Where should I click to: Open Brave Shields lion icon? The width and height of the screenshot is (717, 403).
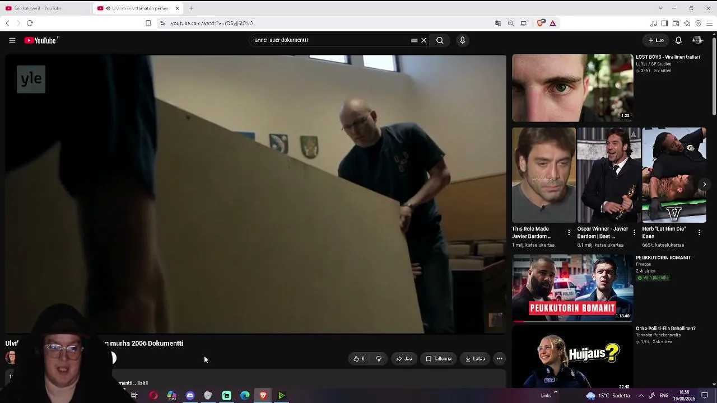pos(541,23)
